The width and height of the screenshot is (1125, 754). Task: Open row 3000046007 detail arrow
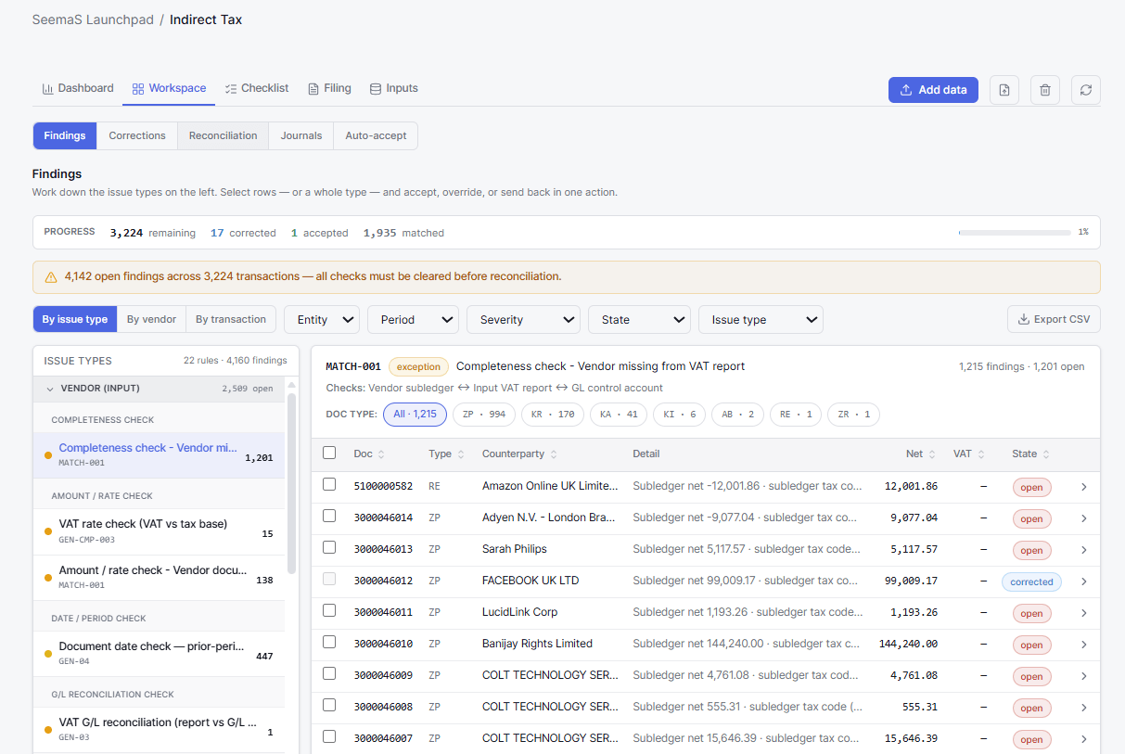1084,739
